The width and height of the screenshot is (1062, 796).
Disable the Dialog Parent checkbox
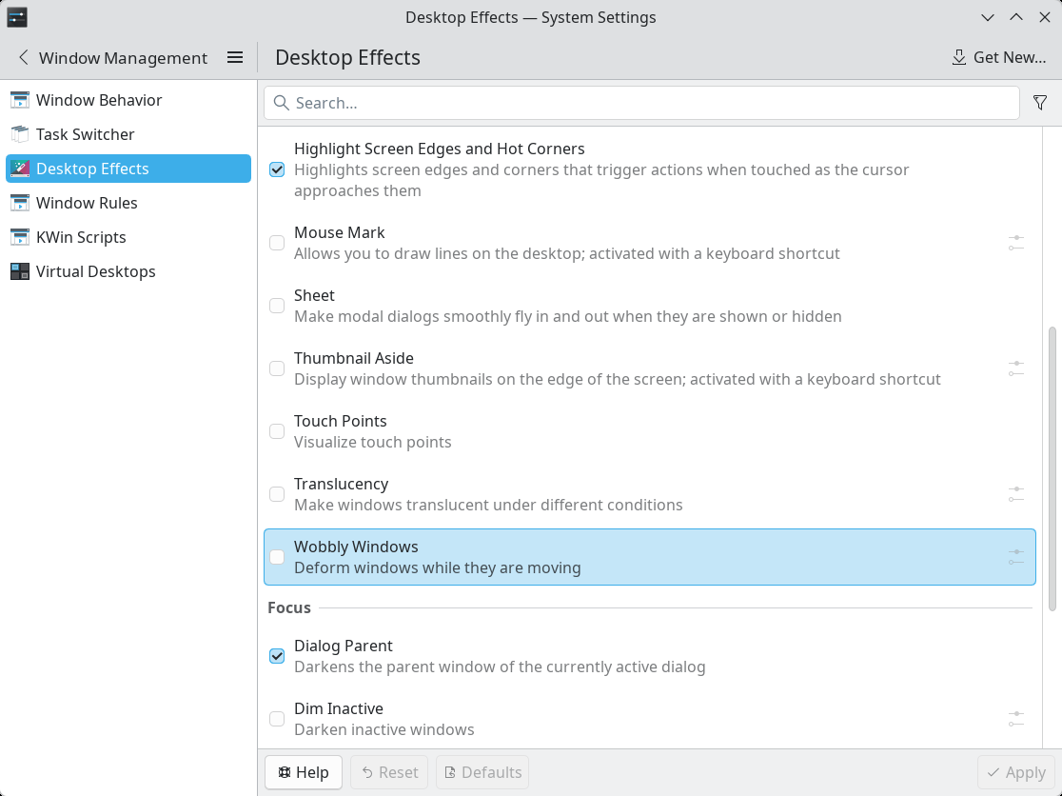(277, 656)
